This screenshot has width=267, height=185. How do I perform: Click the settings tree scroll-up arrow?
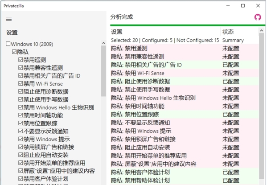103,43
